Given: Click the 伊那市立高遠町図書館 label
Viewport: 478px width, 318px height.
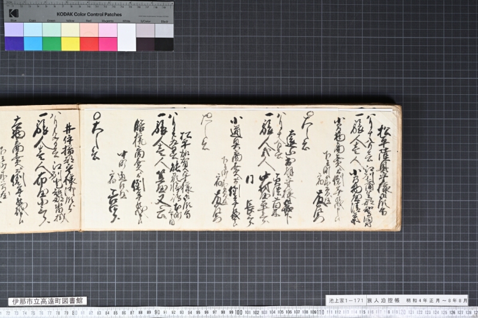Looking at the screenshot, I should point(47,301).
